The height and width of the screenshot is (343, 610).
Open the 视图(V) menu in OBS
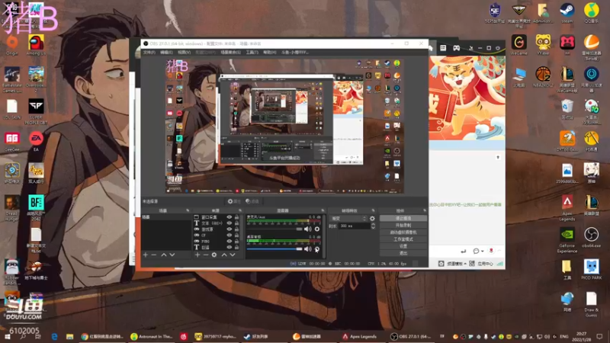pos(184,52)
